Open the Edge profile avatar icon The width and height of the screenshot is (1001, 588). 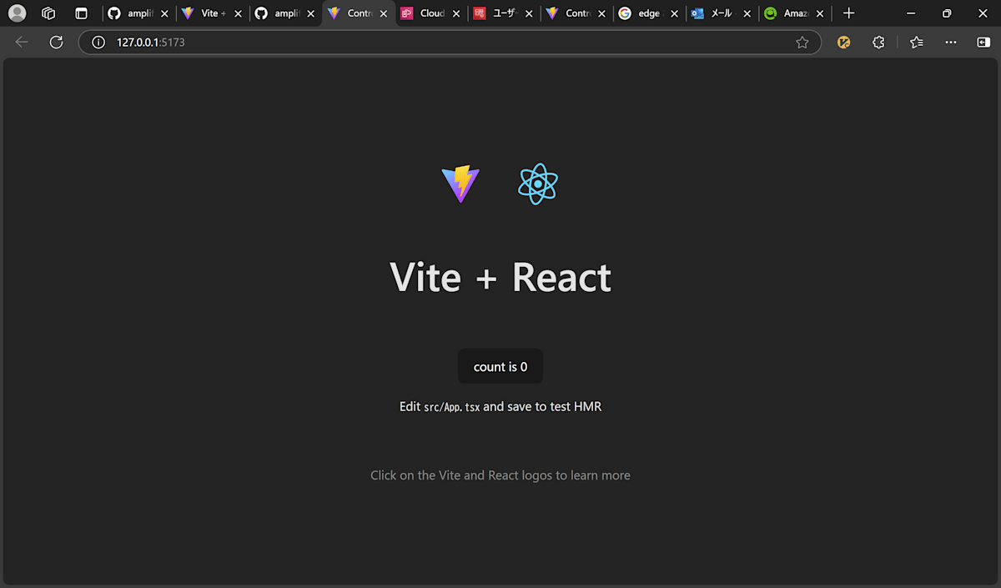point(17,13)
